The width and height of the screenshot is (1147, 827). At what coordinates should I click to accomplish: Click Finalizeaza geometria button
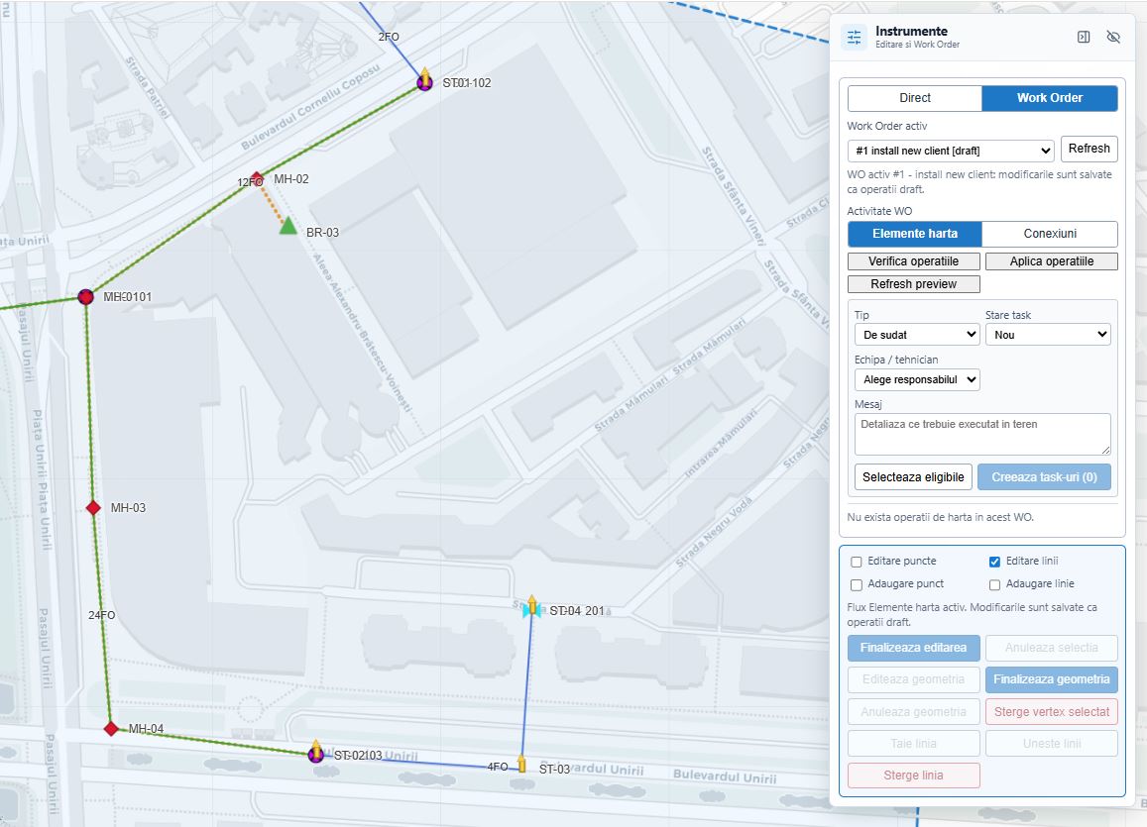click(x=1052, y=679)
